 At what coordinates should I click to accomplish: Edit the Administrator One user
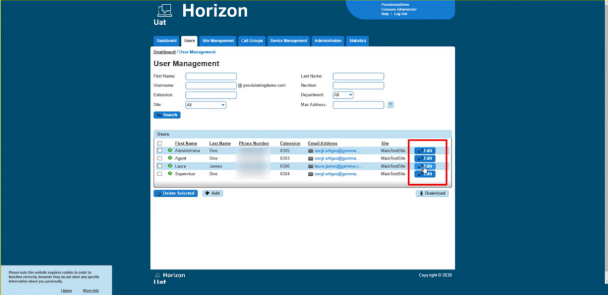tap(425, 151)
